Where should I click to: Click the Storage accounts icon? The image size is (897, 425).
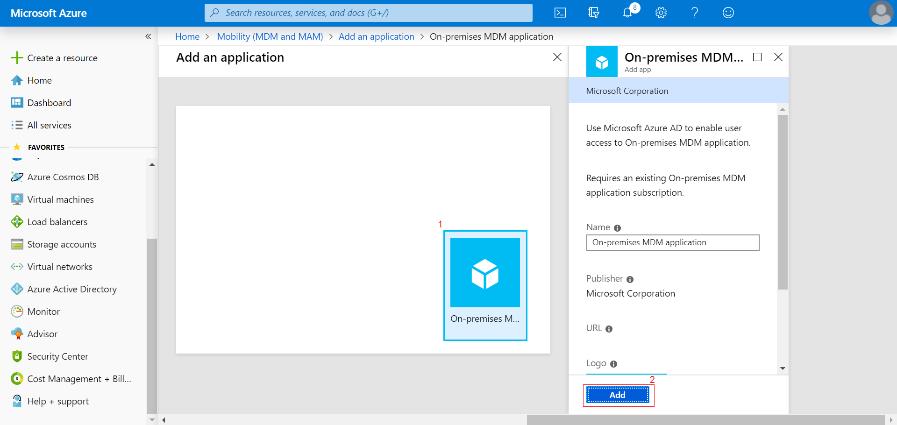tap(17, 244)
